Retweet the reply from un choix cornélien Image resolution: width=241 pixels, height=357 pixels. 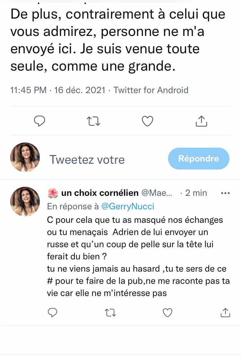tap(110, 312)
